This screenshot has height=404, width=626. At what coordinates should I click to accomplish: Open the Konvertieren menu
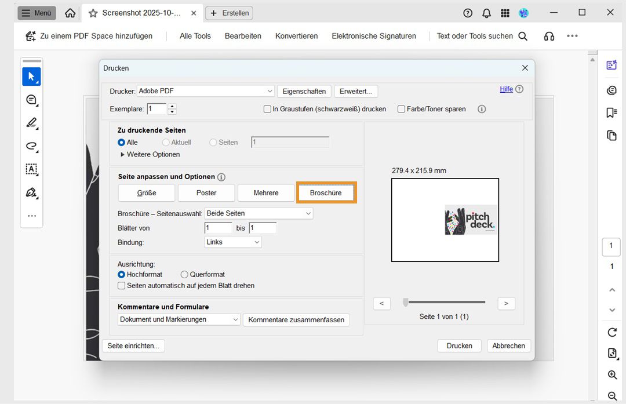pyautogui.click(x=297, y=37)
